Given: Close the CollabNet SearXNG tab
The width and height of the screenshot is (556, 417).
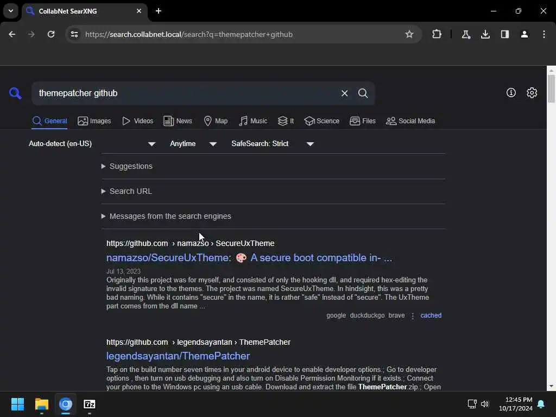Looking at the screenshot, I should tap(139, 11).
